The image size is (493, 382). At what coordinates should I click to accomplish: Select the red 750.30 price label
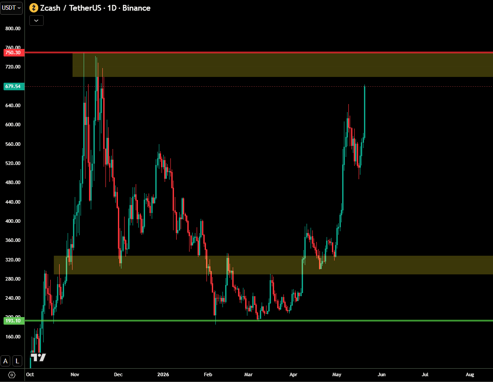(14, 52)
